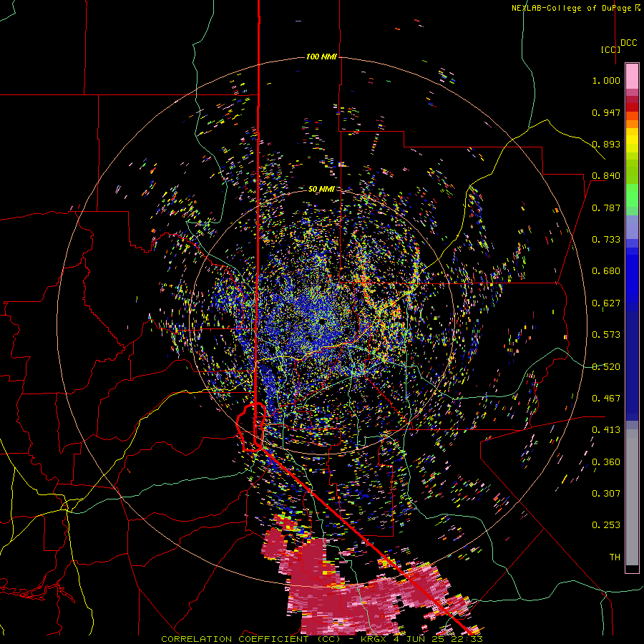This screenshot has height=644, width=644.
Task: Select the 0.307 scale value
Action: coord(606,494)
